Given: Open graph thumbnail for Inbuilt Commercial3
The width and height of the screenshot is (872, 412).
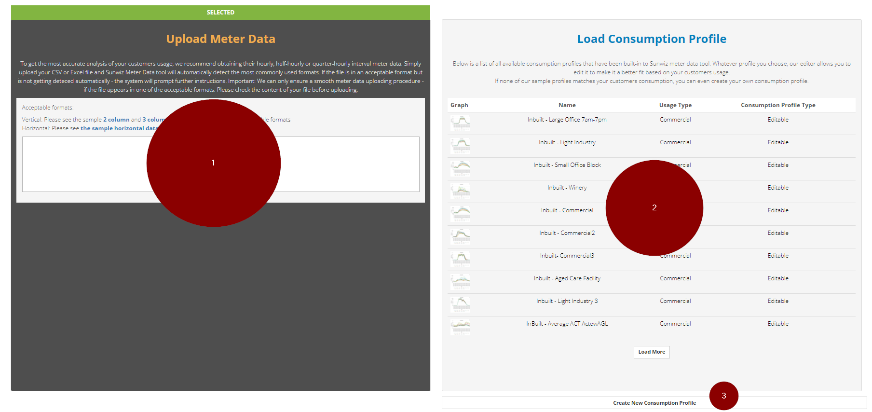Looking at the screenshot, I should point(461,259).
